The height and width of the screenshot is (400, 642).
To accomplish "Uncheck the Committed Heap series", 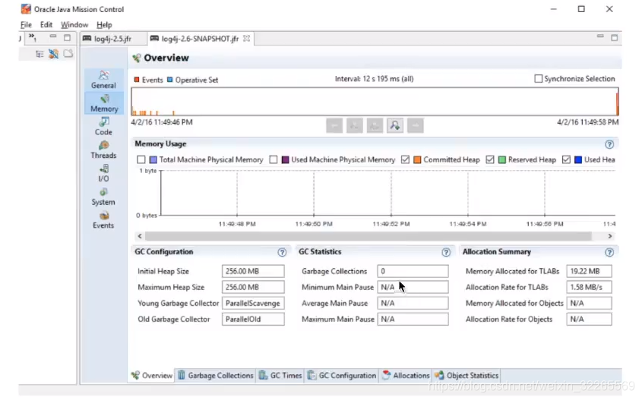I will click(406, 159).
